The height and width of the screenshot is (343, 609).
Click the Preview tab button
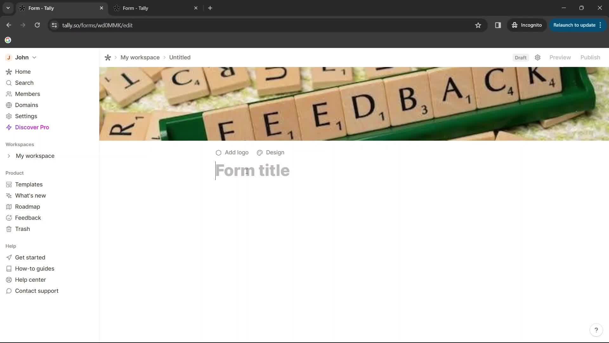point(560,57)
